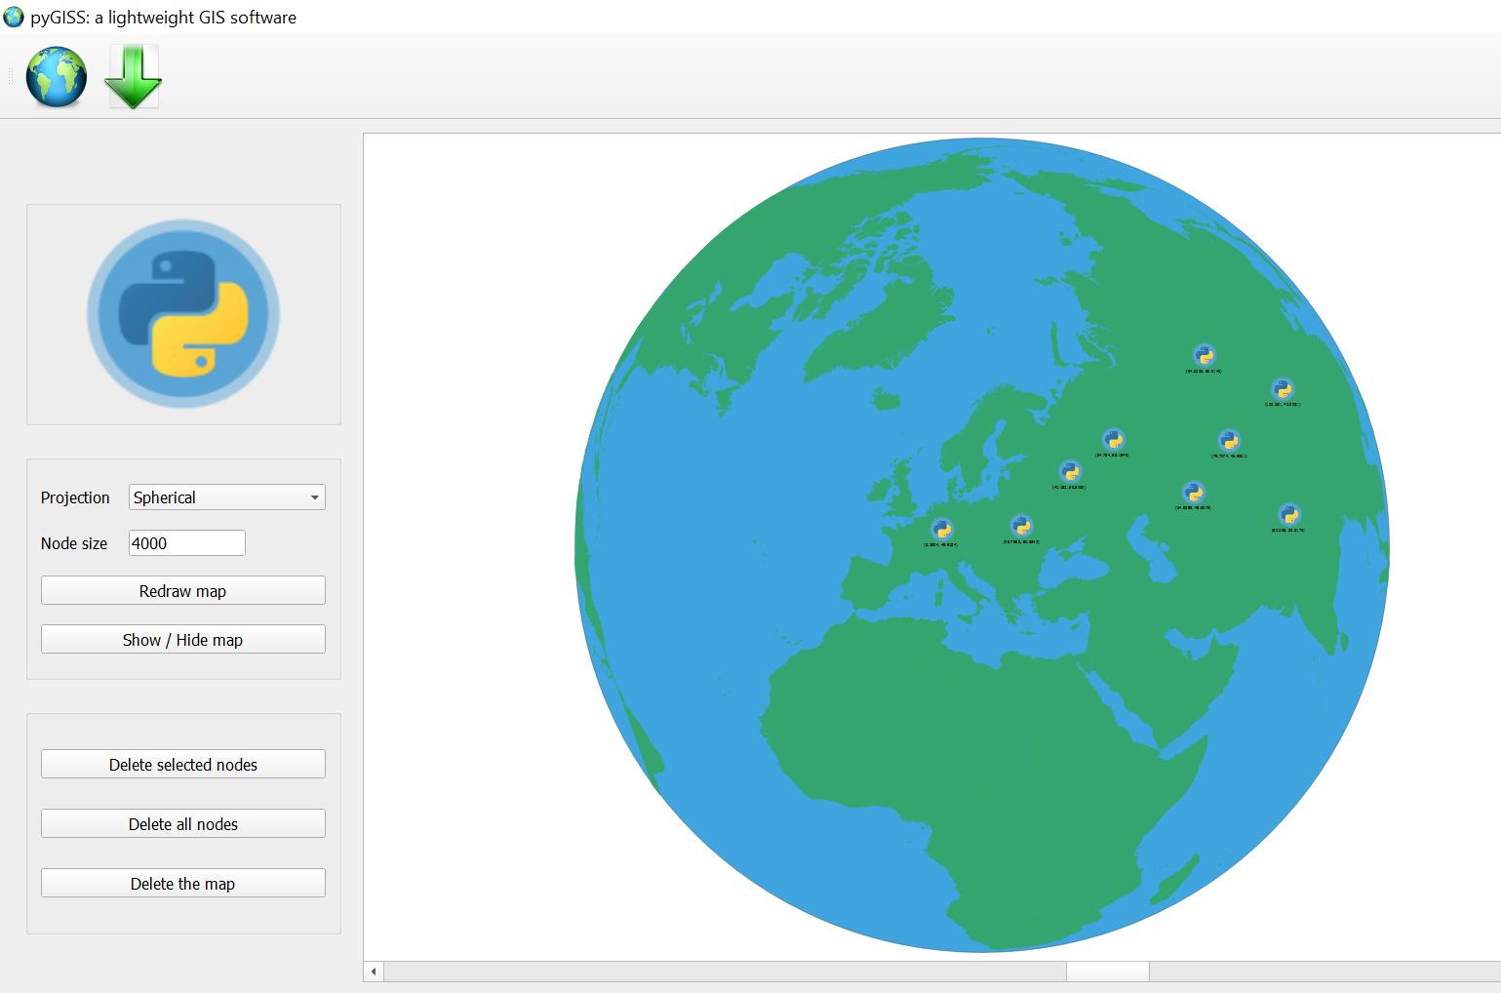Image resolution: width=1501 pixels, height=993 pixels.
Task: Focus the Node size input field
Action: click(x=186, y=543)
